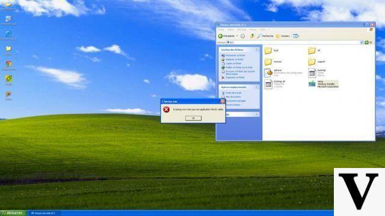Open the Edition menu in Explorer
The image size is (385, 216).
[x=230, y=29]
